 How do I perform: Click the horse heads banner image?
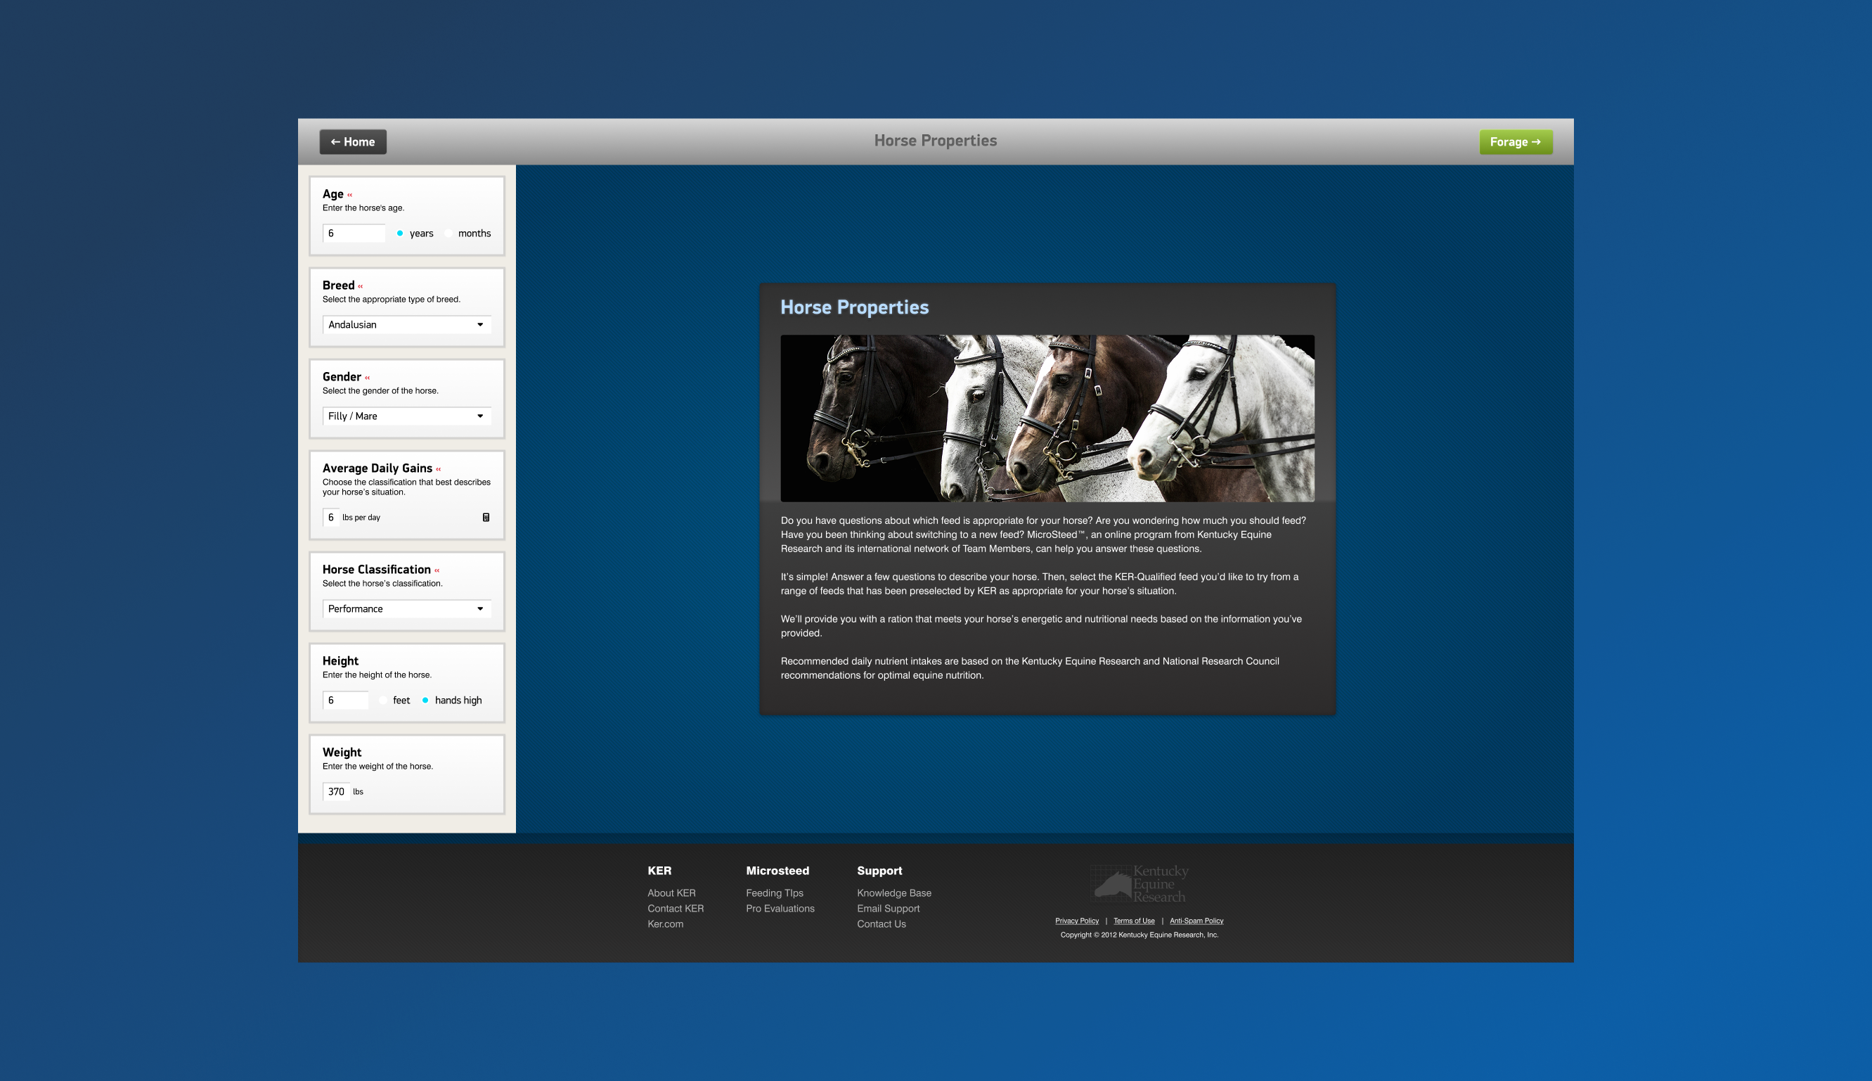pos(1047,418)
